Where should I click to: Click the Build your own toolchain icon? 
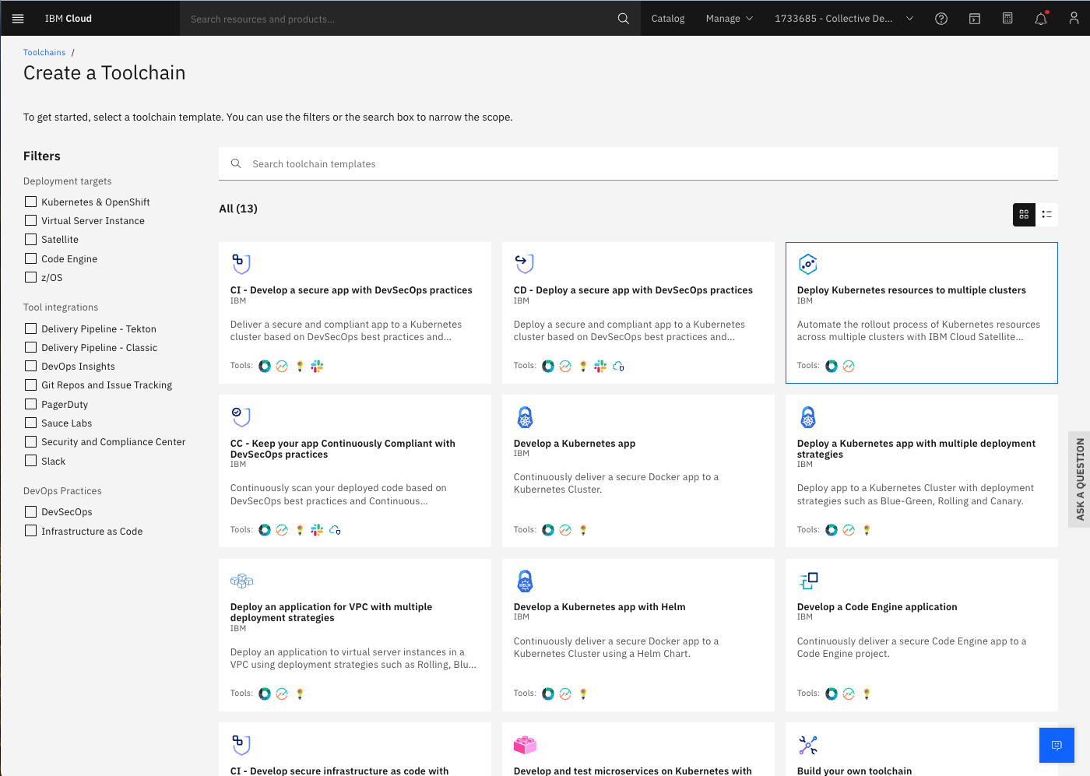pos(808,745)
